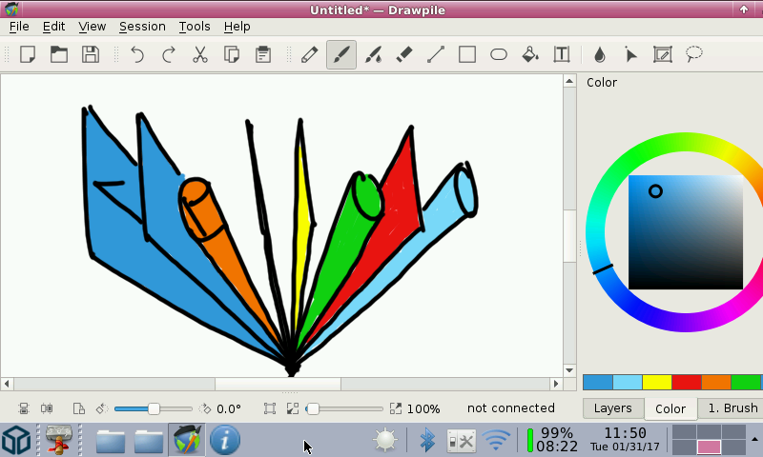Image resolution: width=763 pixels, height=457 pixels.
Task: Pick the Rectangle shape tool
Action: click(467, 54)
